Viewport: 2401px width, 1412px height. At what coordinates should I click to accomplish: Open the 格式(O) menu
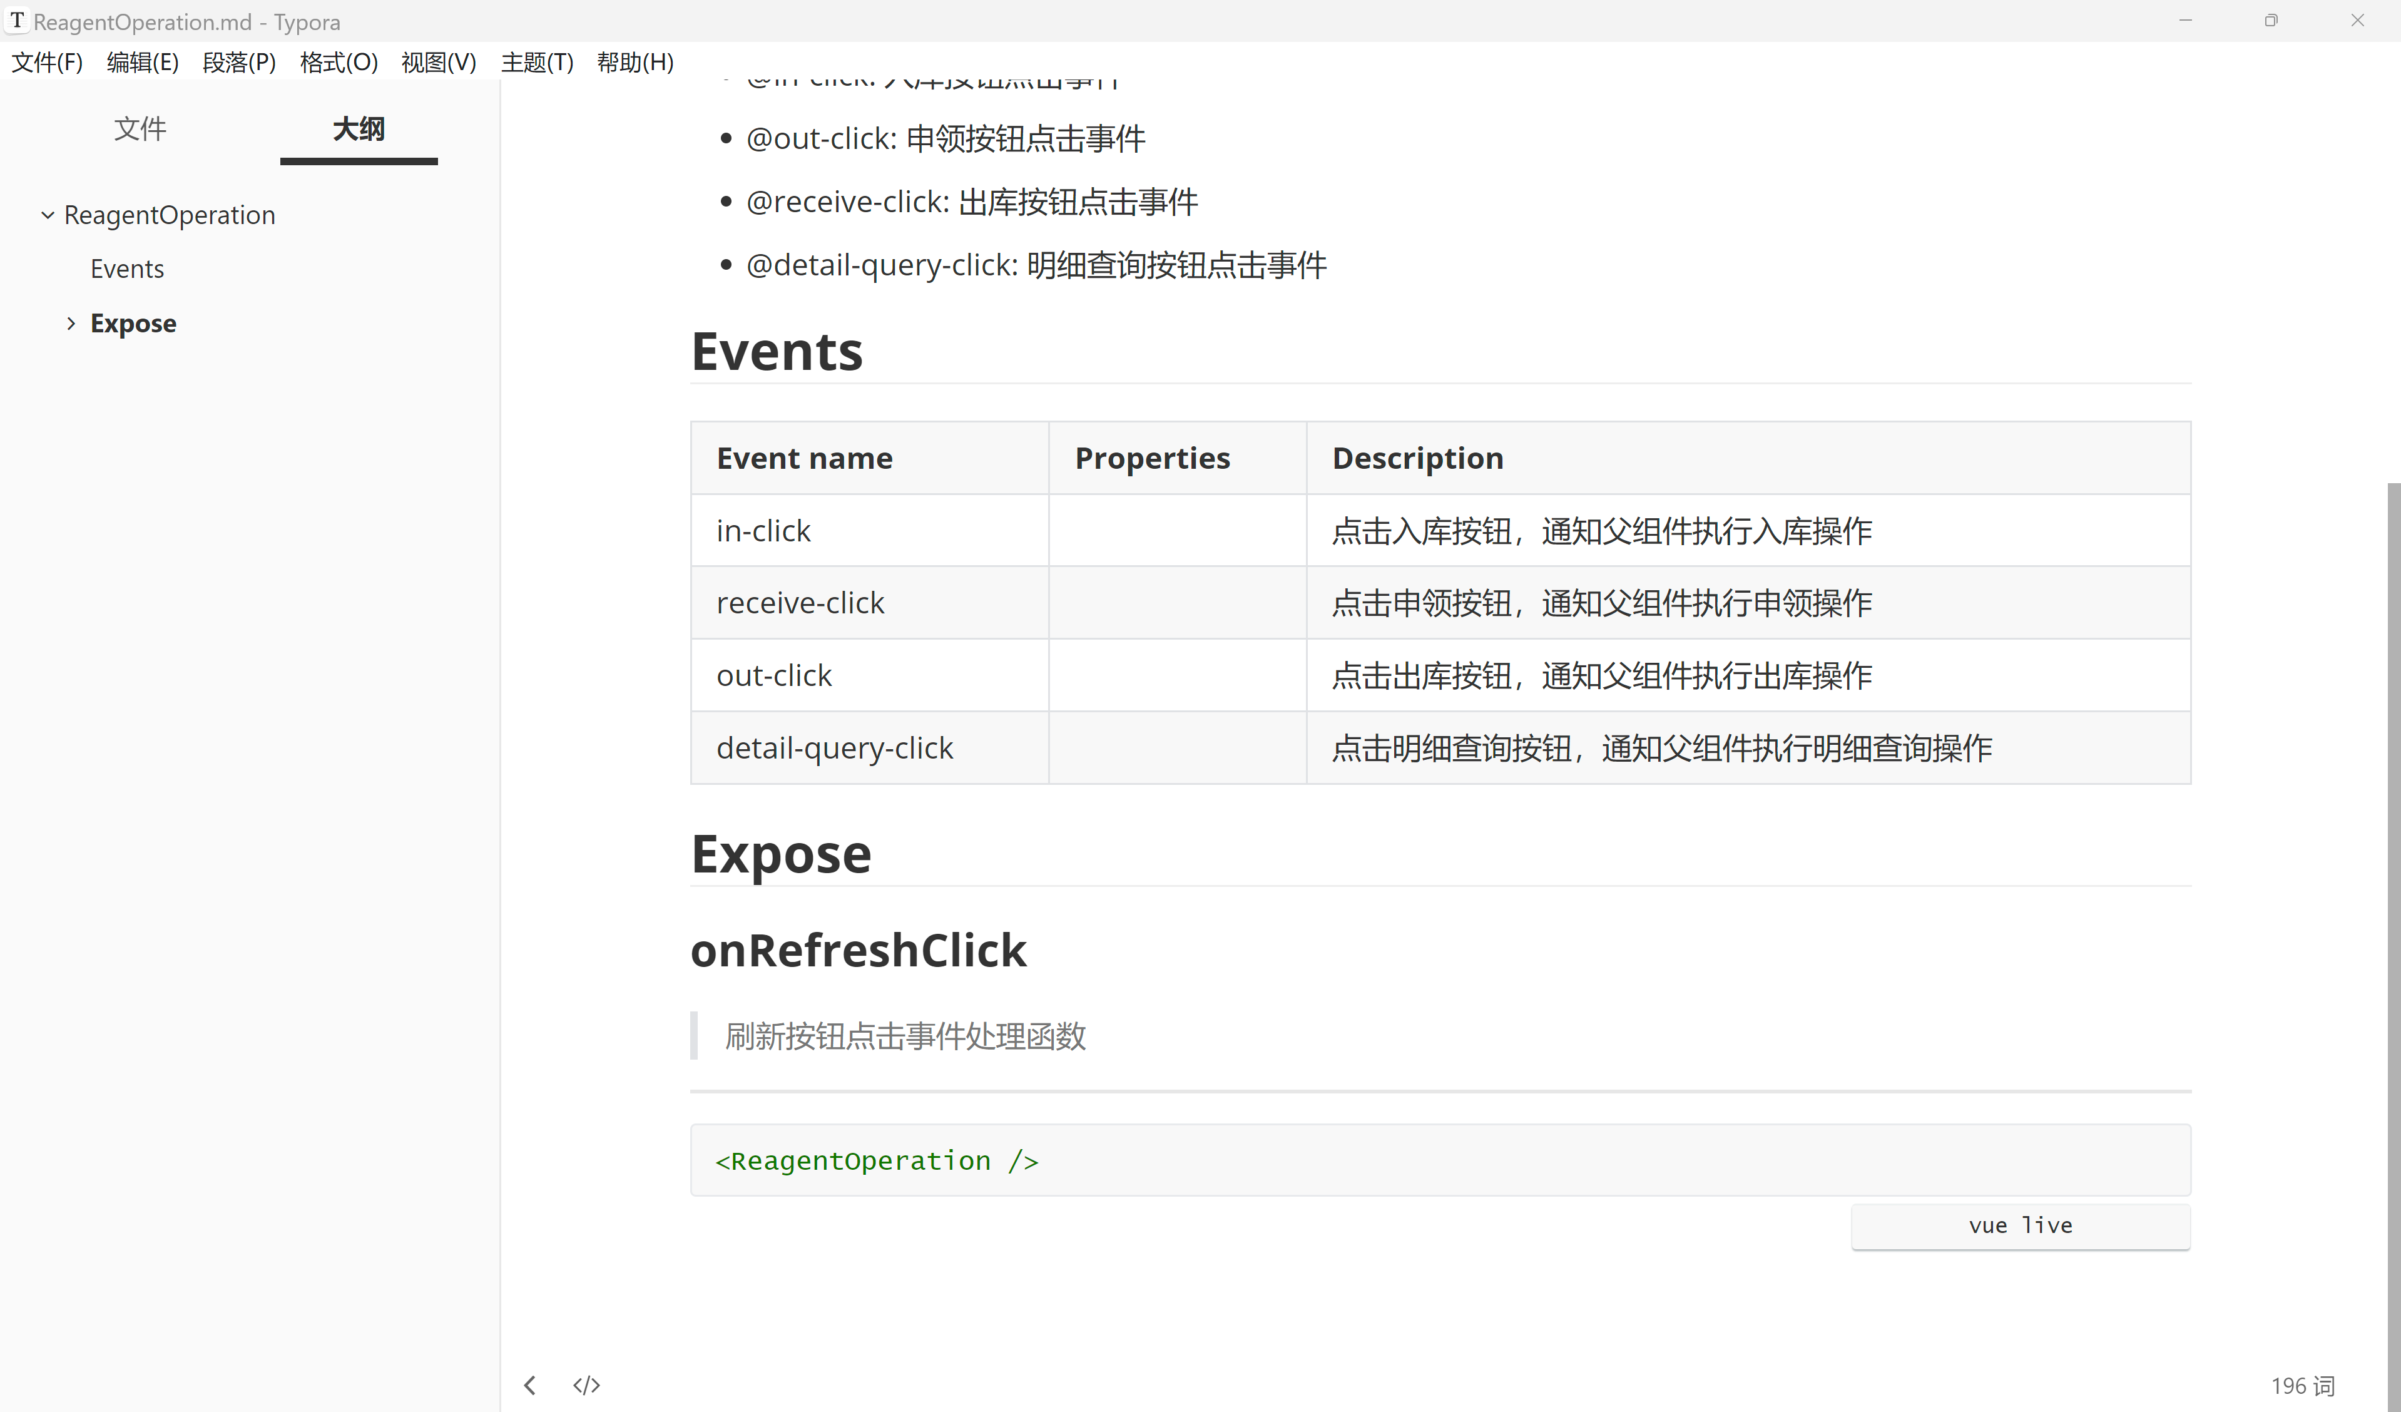pyautogui.click(x=339, y=62)
